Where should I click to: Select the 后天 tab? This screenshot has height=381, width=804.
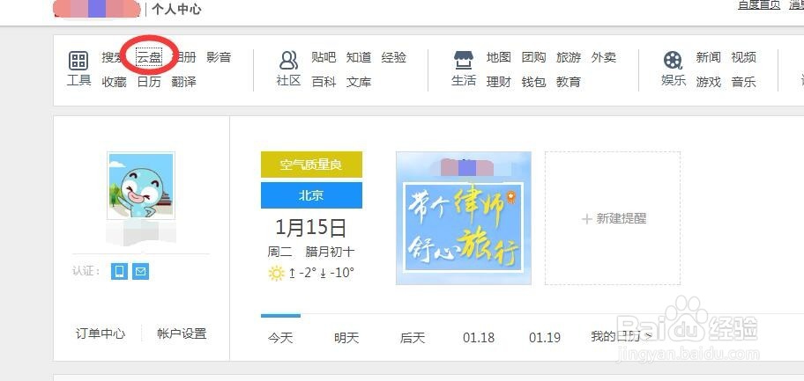click(x=413, y=338)
